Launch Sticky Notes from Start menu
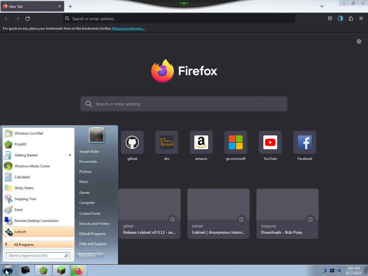 [39, 188]
